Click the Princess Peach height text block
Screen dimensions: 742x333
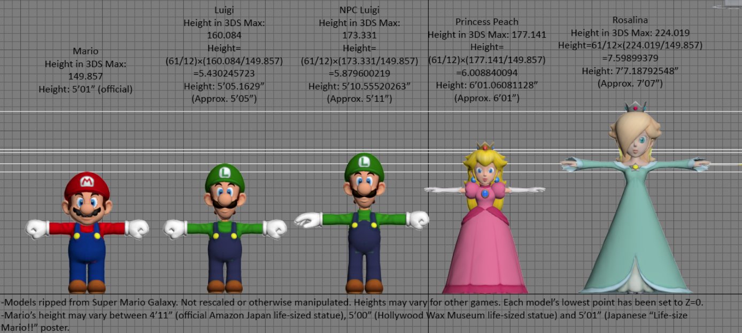point(487,60)
